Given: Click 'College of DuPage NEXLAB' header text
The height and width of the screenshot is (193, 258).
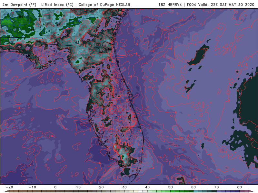Looking at the screenshot, I should [104, 5].
